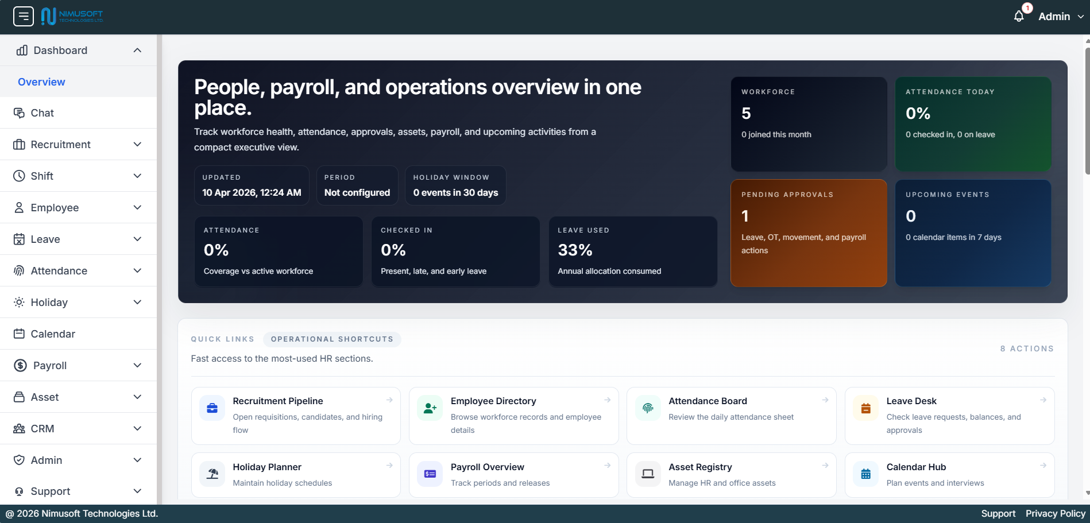Open the sidebar hamburger menu
This screenshot has width=1090, height=523.
[x=23, y=16]
